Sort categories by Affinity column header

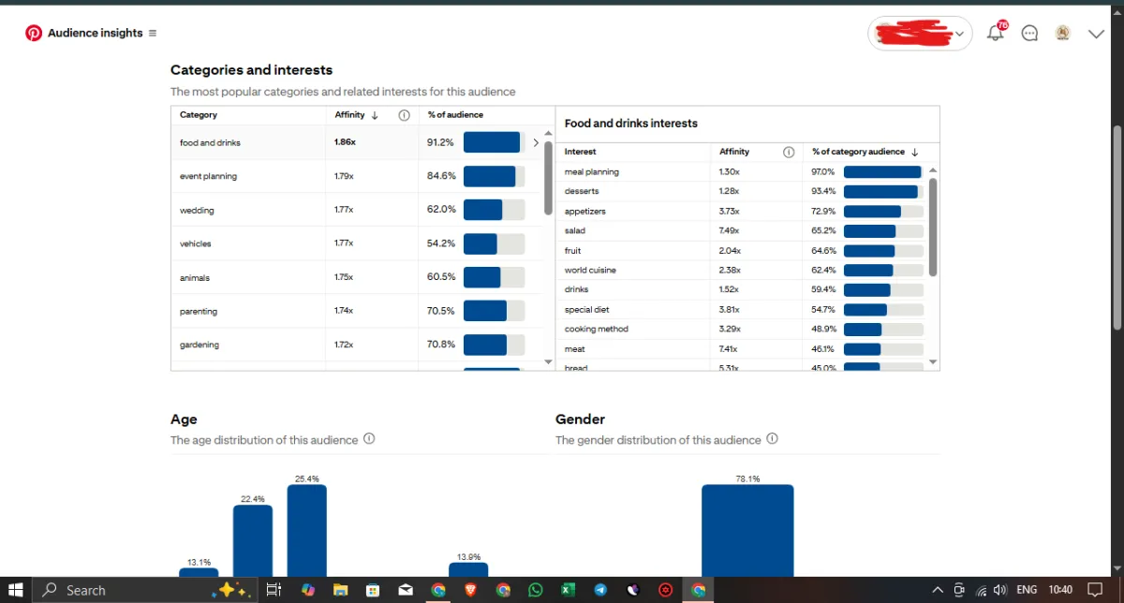(356, 115)
